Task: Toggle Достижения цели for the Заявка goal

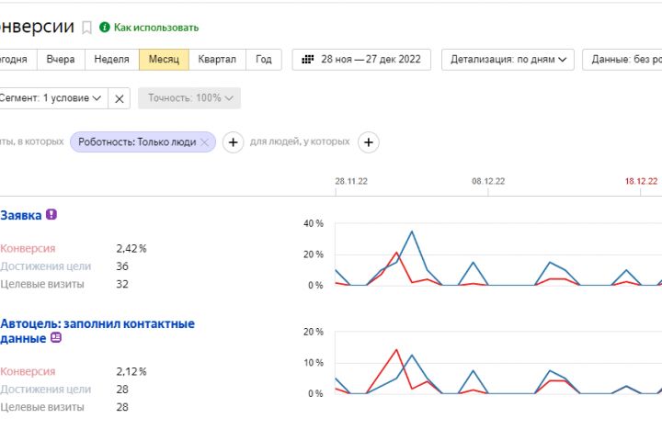Action: [x=46, y=266]
